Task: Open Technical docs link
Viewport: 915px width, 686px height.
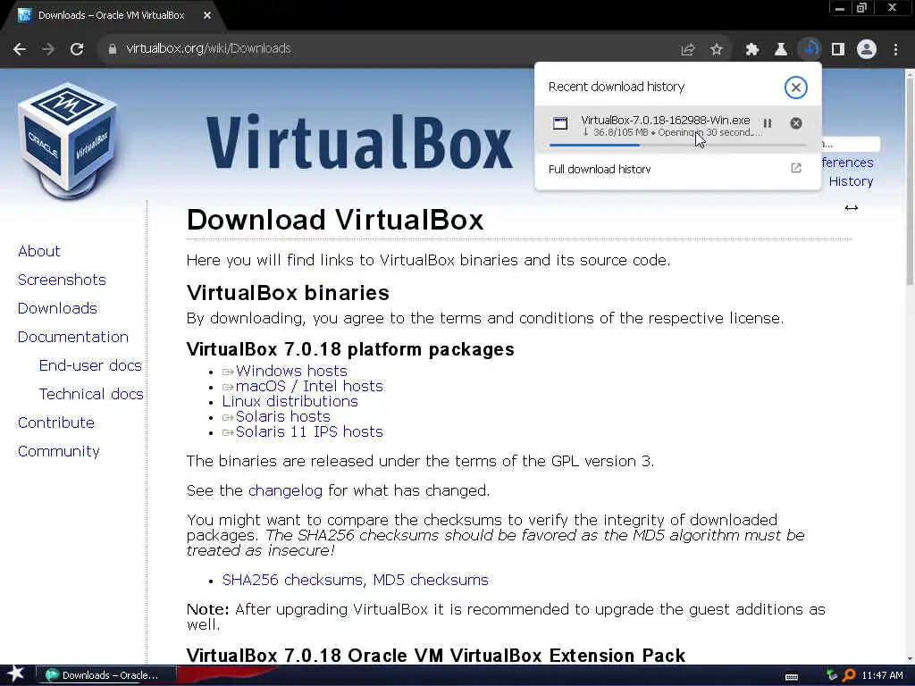Action: coord(91,394)
